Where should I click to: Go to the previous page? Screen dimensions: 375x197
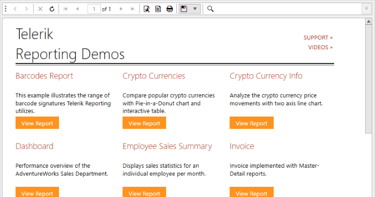[x=77, y=9]
